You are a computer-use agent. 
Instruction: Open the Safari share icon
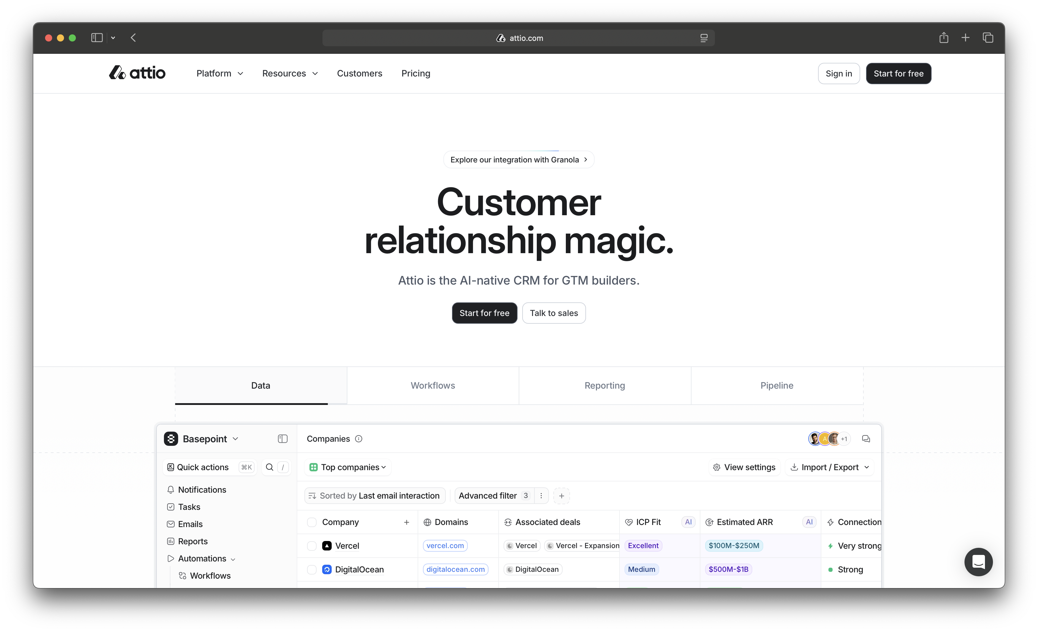(944, 38)
